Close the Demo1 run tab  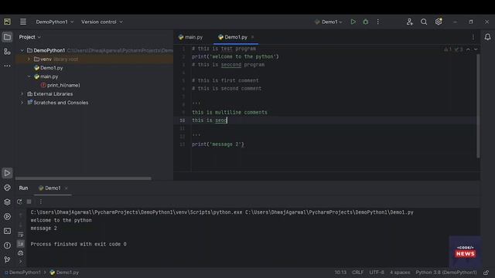[x=67, y=188]
